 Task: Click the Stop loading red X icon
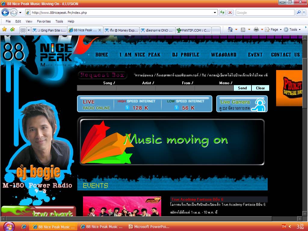[230, 13]
